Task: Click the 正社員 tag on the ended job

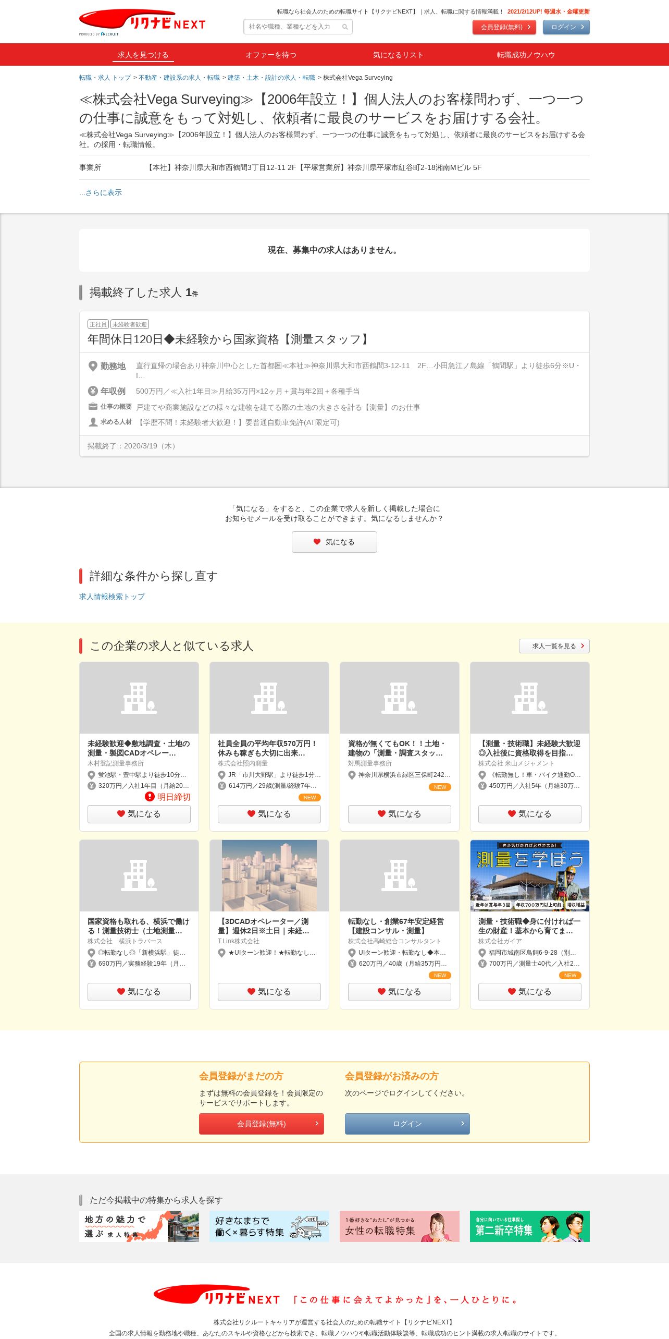Action: point(98,324)
